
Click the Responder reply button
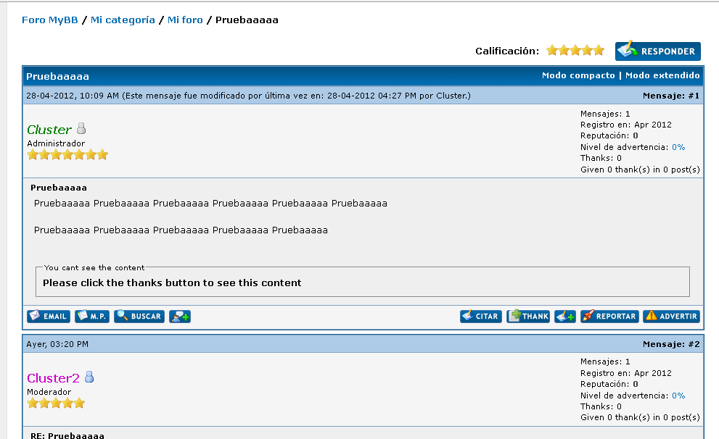[657, 51]
